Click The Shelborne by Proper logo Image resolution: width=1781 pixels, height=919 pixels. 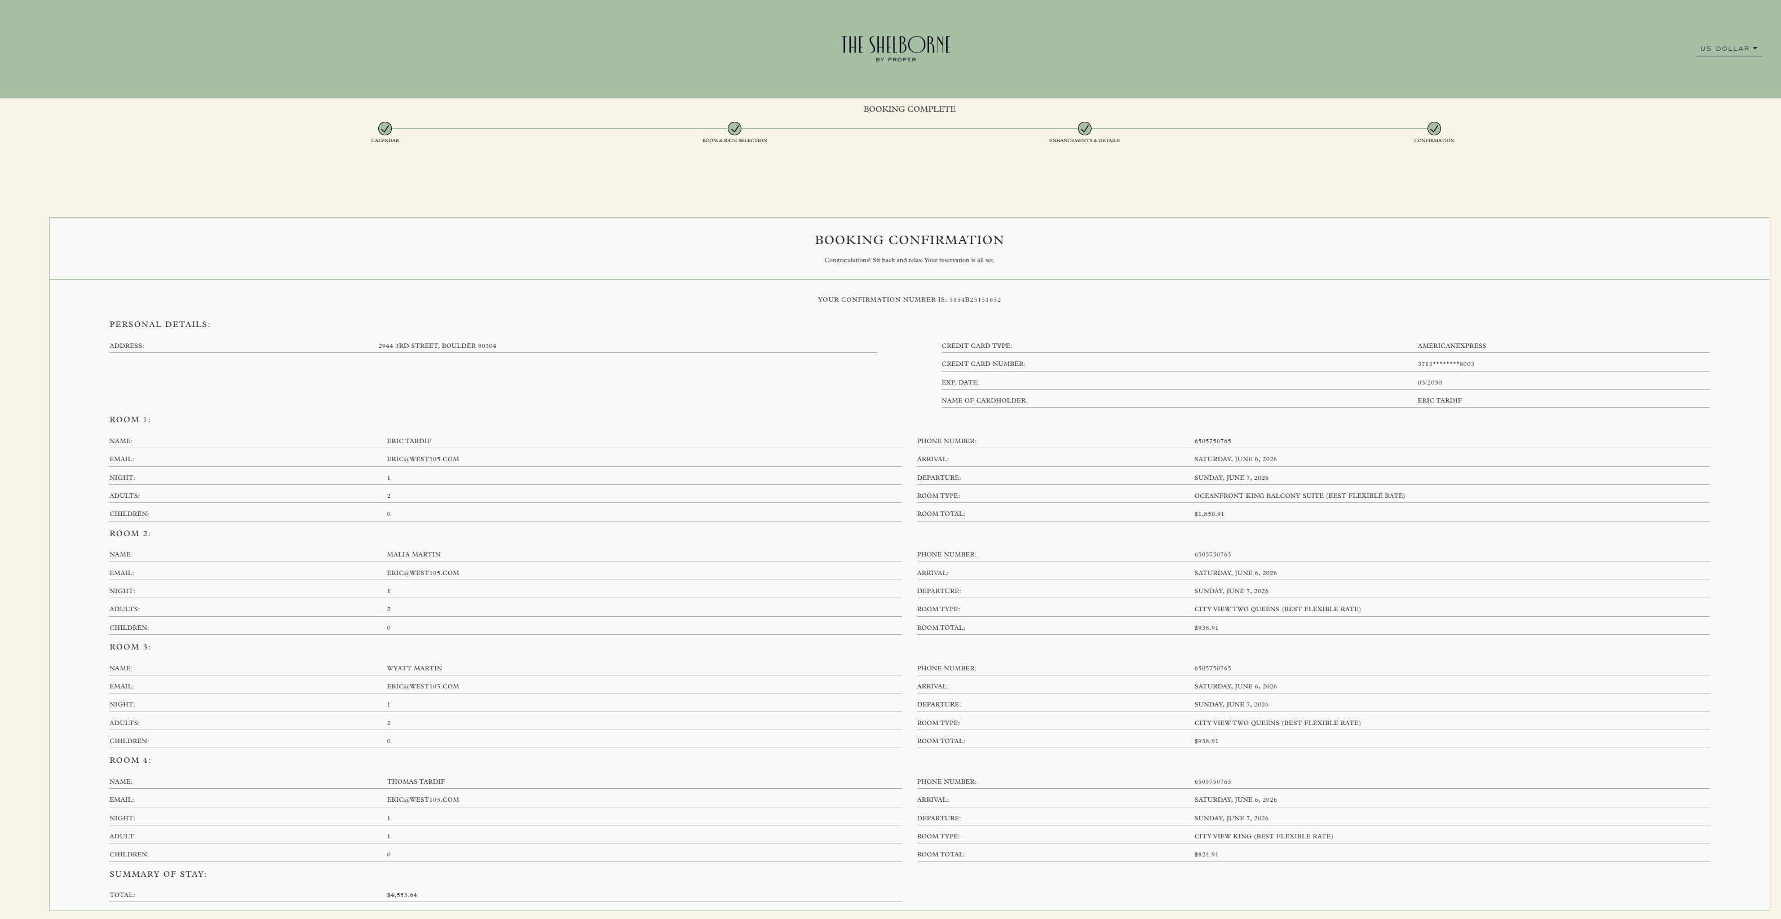(x=895, y=48)
